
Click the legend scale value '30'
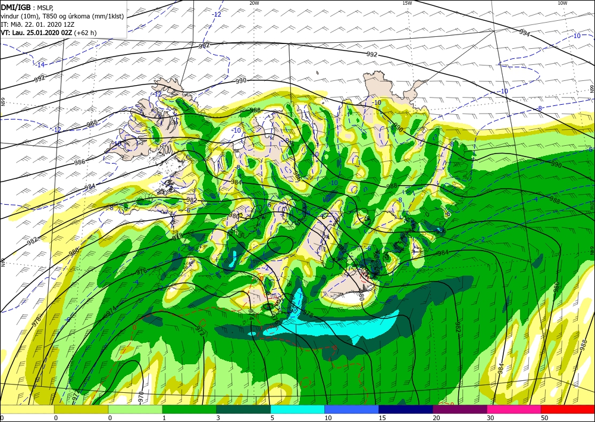tap(490, 418)
